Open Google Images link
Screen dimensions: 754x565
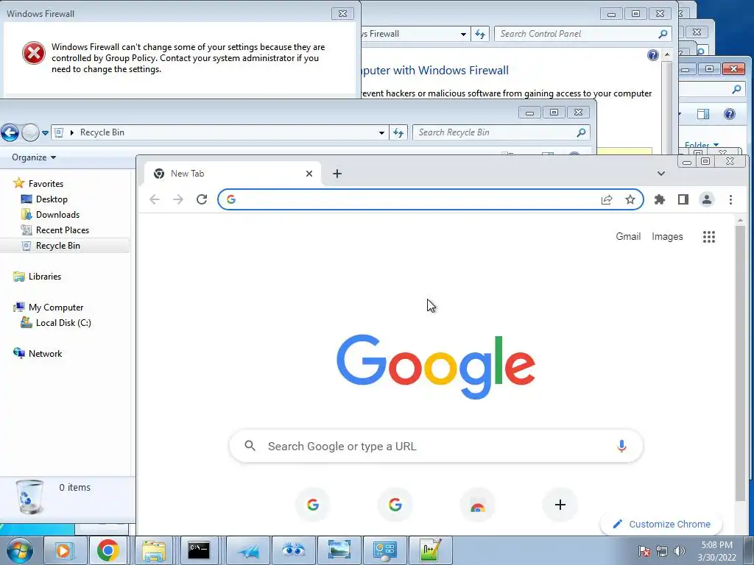pos(667,236)
